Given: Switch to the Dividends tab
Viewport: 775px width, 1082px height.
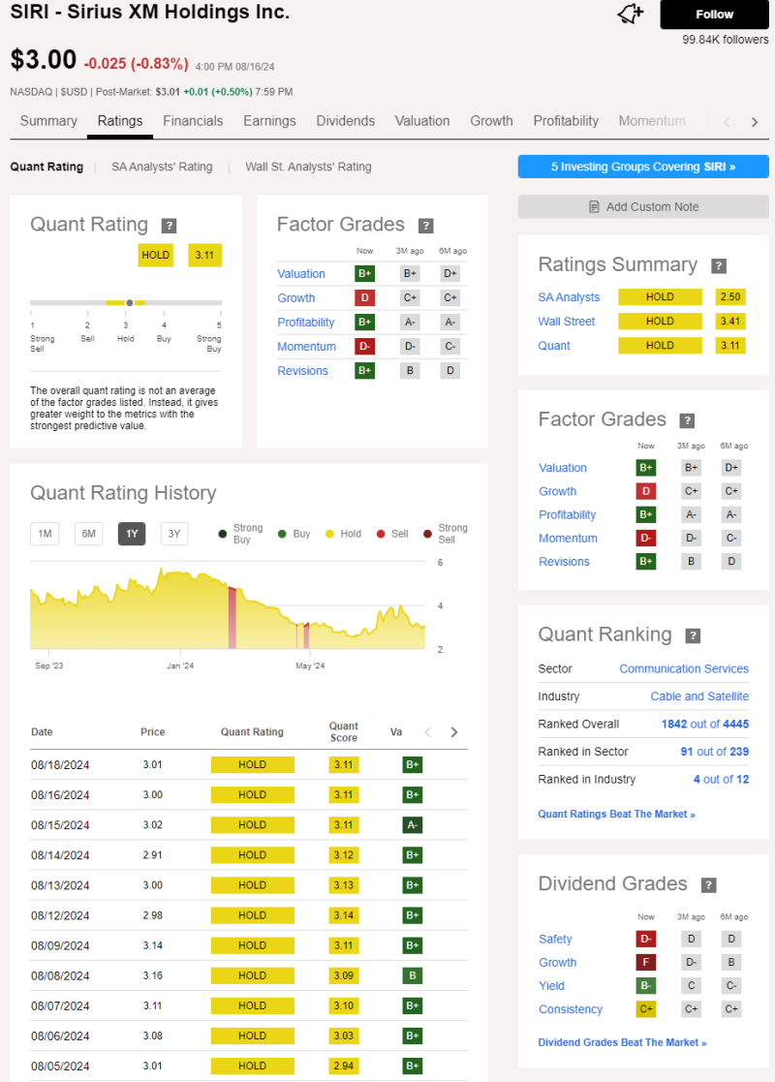Looking at the screenshot, I should coord(345,121).
